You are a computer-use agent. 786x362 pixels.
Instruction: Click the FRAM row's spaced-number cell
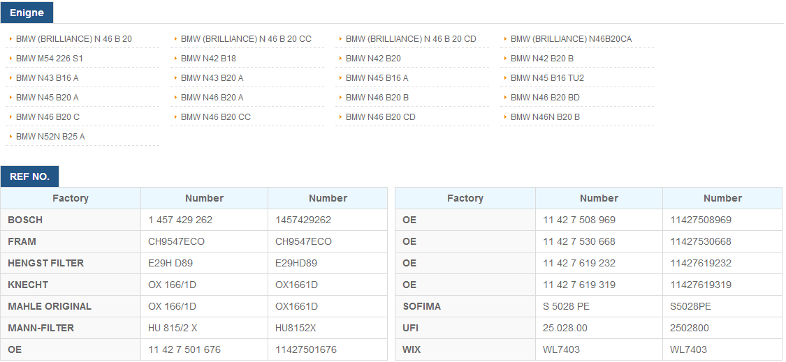point(205,241)
